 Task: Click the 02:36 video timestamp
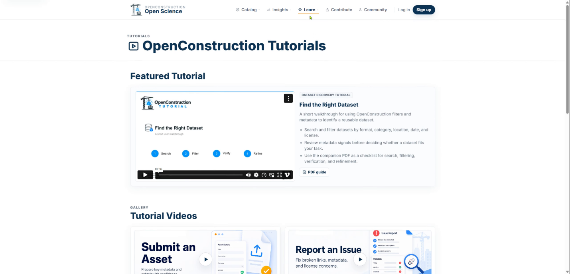pyautogui.click(x=158, y=169)
